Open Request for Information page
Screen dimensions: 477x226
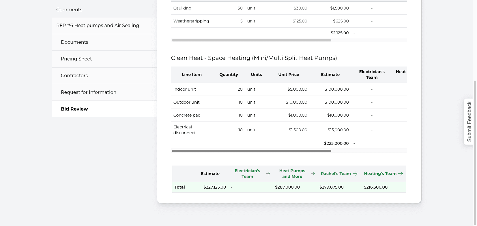click(x=104, y=92)
